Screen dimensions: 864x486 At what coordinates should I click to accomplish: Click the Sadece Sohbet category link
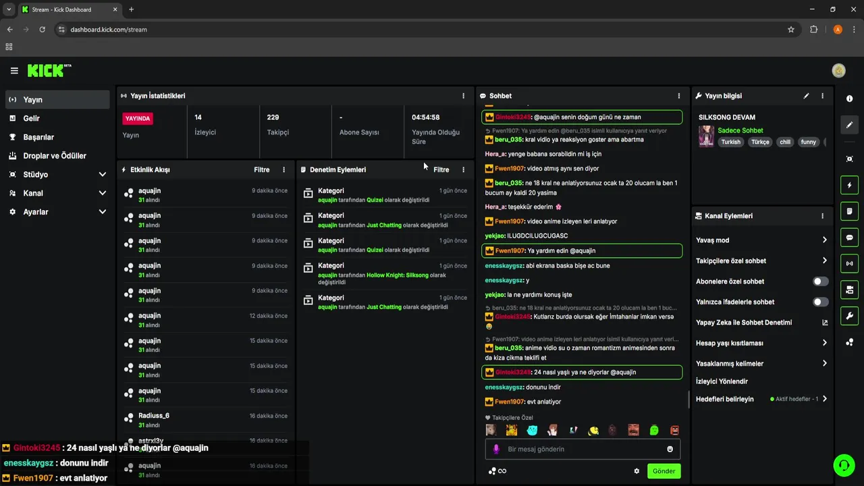coord(740,130)
